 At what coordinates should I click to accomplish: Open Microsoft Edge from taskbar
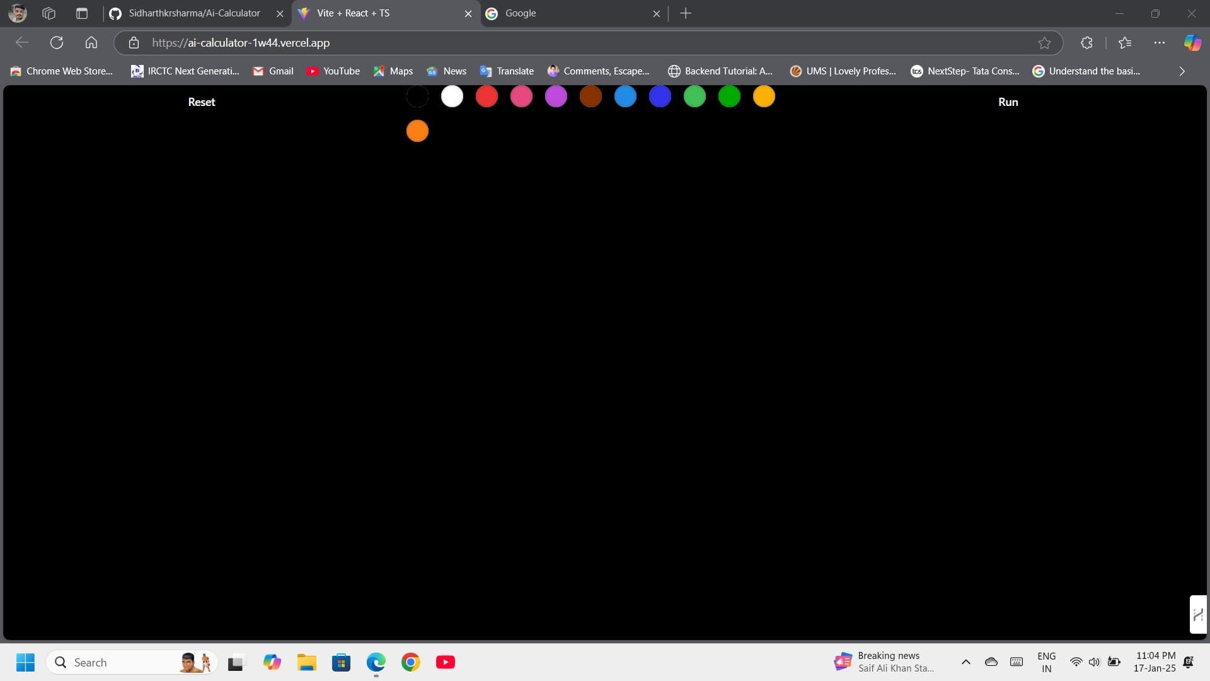[376, 662]
